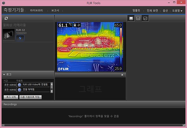The image size is (187, 128).
Task: Click info icon for FLIR USB Video event
Action: point(19,85)
